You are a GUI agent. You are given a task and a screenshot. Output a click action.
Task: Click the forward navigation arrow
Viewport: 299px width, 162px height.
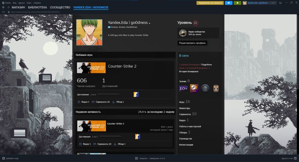tap(8, 7)
